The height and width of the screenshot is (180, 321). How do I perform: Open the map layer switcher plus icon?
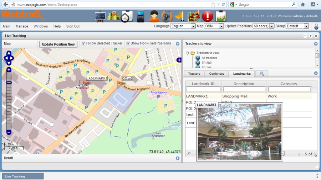click(x=179, y=60)
